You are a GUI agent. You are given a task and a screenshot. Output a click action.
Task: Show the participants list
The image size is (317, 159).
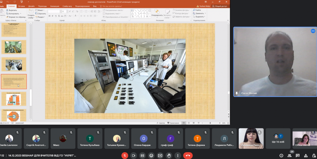pyautogui.click(x=289, y=156)
